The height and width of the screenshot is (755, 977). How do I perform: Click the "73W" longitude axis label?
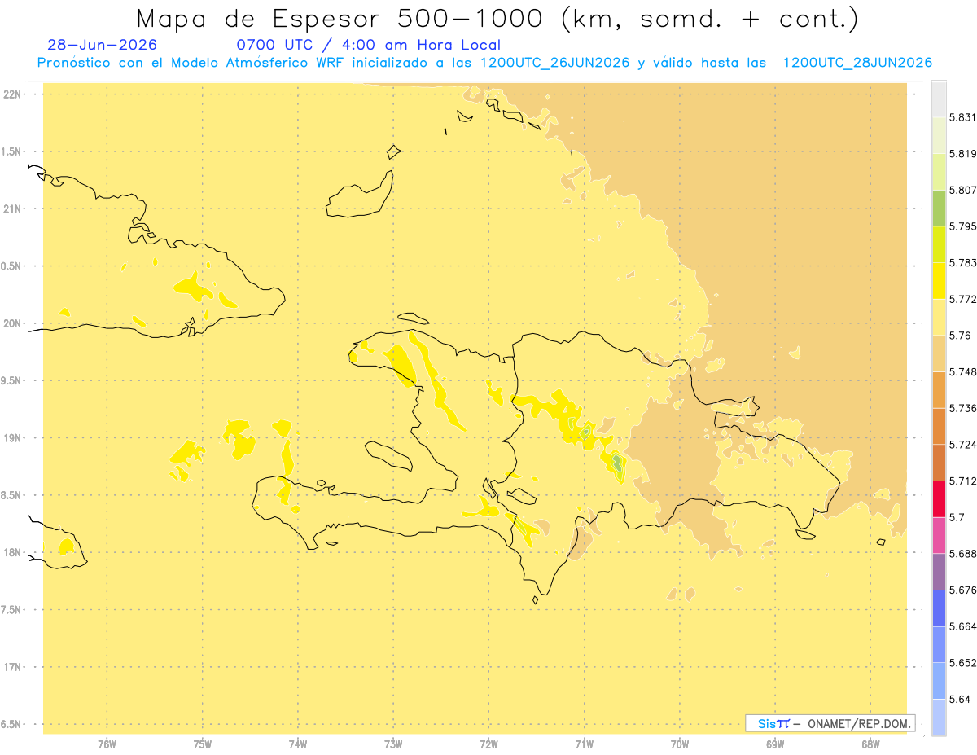coord(393,744)
